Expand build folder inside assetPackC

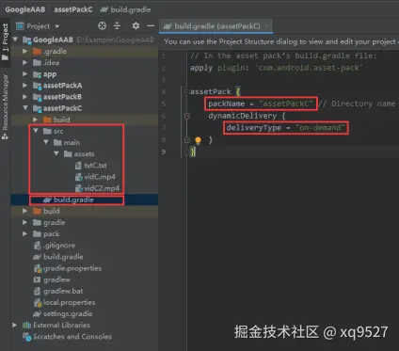pos(36,120)
